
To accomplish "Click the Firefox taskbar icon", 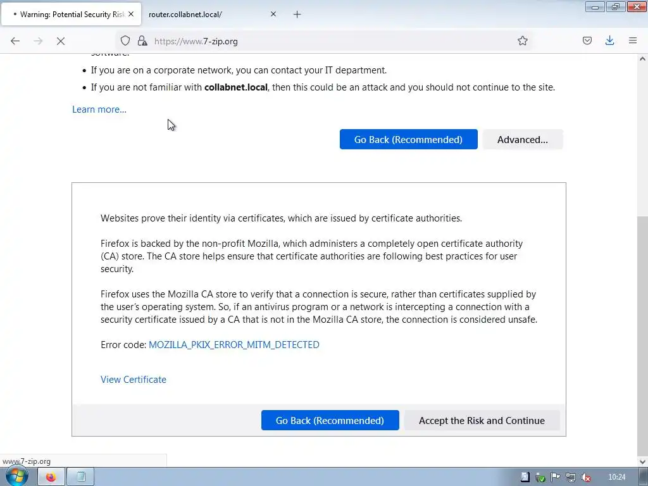I will pyautogui.click(x=51, y=477).
